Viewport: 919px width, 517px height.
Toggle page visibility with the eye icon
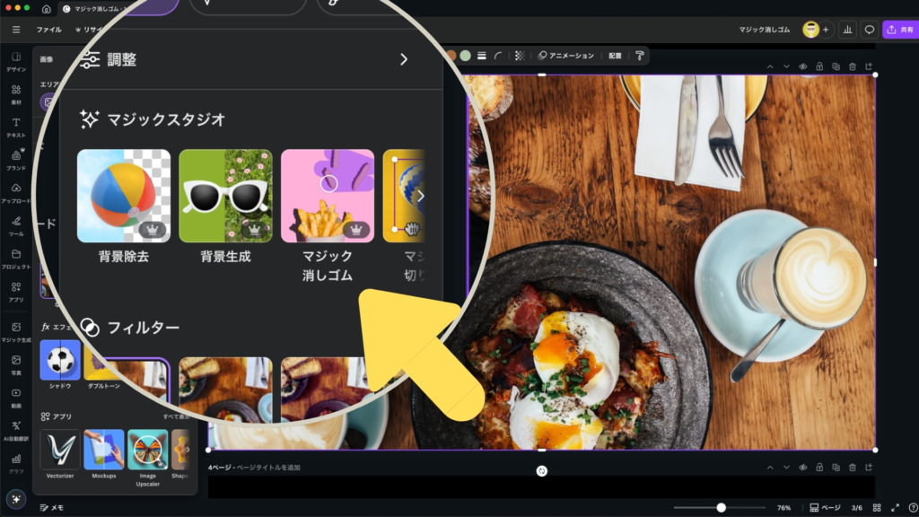click(x=803, y=66)
